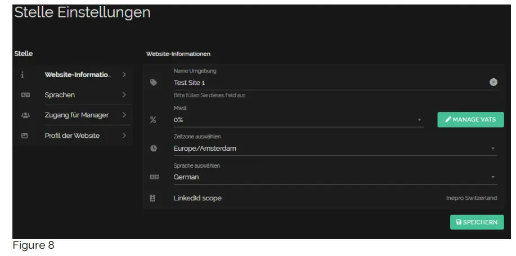Viewport: 516px width, 256px height.
Task: Open the Zugang für Manager section
Action: click(77, 115)
